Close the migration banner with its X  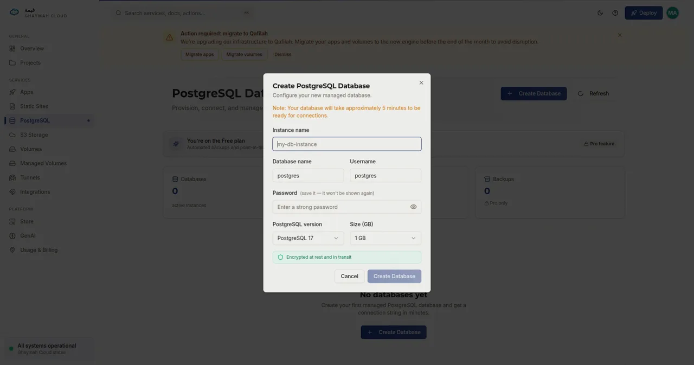tap(620, 35)
